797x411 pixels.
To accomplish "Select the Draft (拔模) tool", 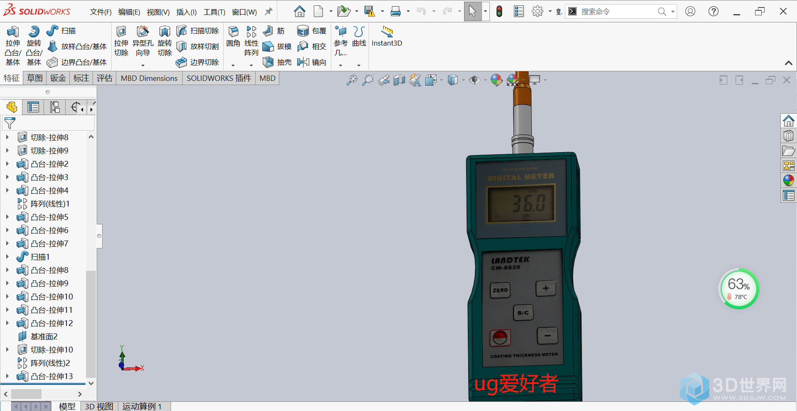I will tap(277, 46).
